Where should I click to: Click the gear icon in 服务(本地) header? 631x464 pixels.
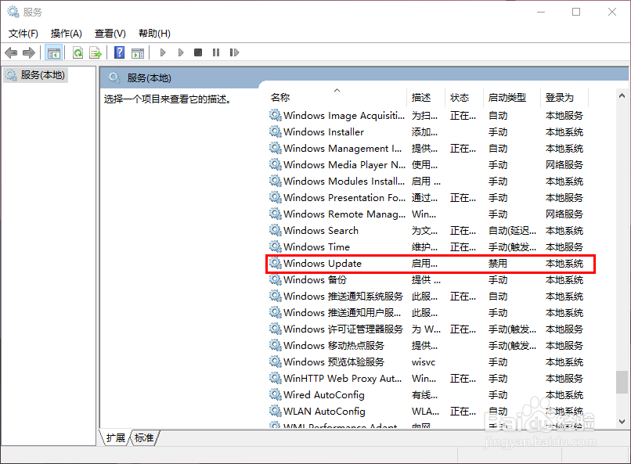point(114,77)
